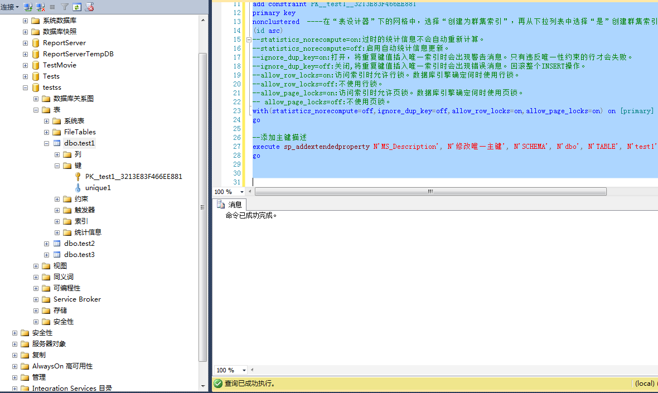658x393 pixels.
Task: Click the Object Explorer vertical scrollbar thumb
Action: tap(203, 207)
